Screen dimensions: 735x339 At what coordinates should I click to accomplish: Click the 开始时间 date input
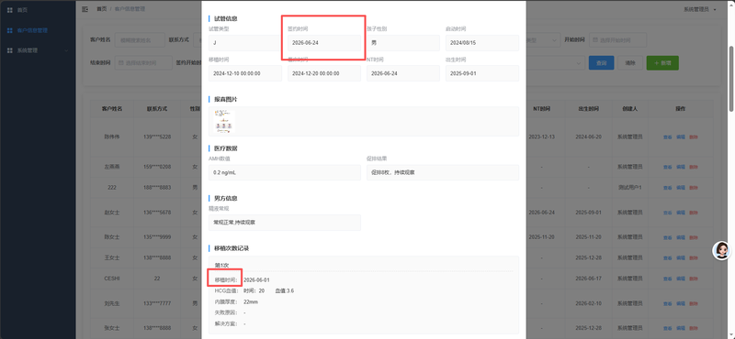click(617, 40)
